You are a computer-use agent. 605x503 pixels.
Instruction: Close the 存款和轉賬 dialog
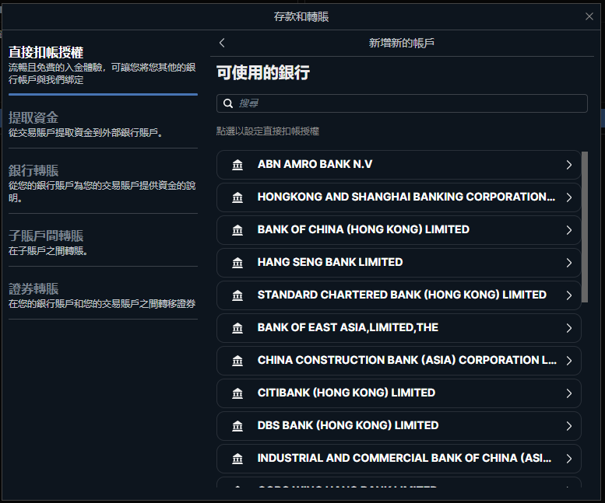point(589,16)
